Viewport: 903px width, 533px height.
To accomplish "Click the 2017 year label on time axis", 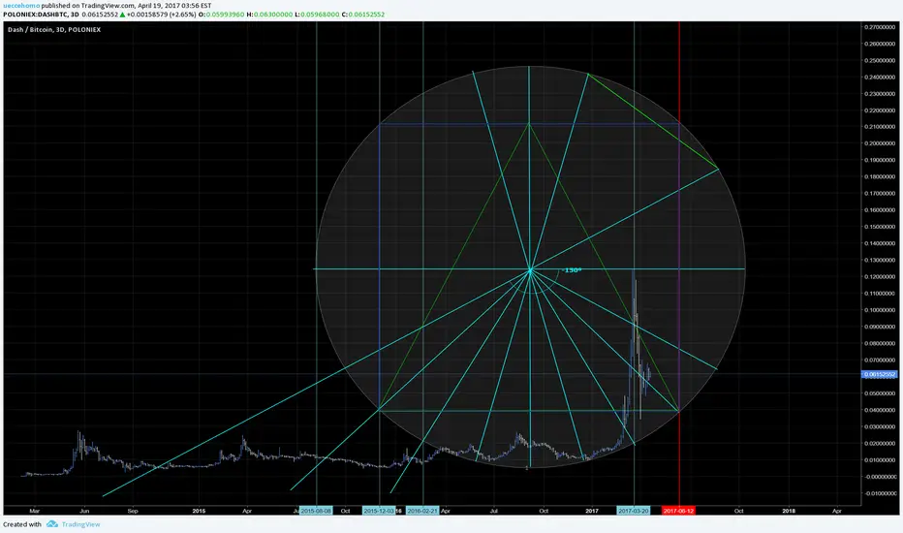I will coord(592,511).
